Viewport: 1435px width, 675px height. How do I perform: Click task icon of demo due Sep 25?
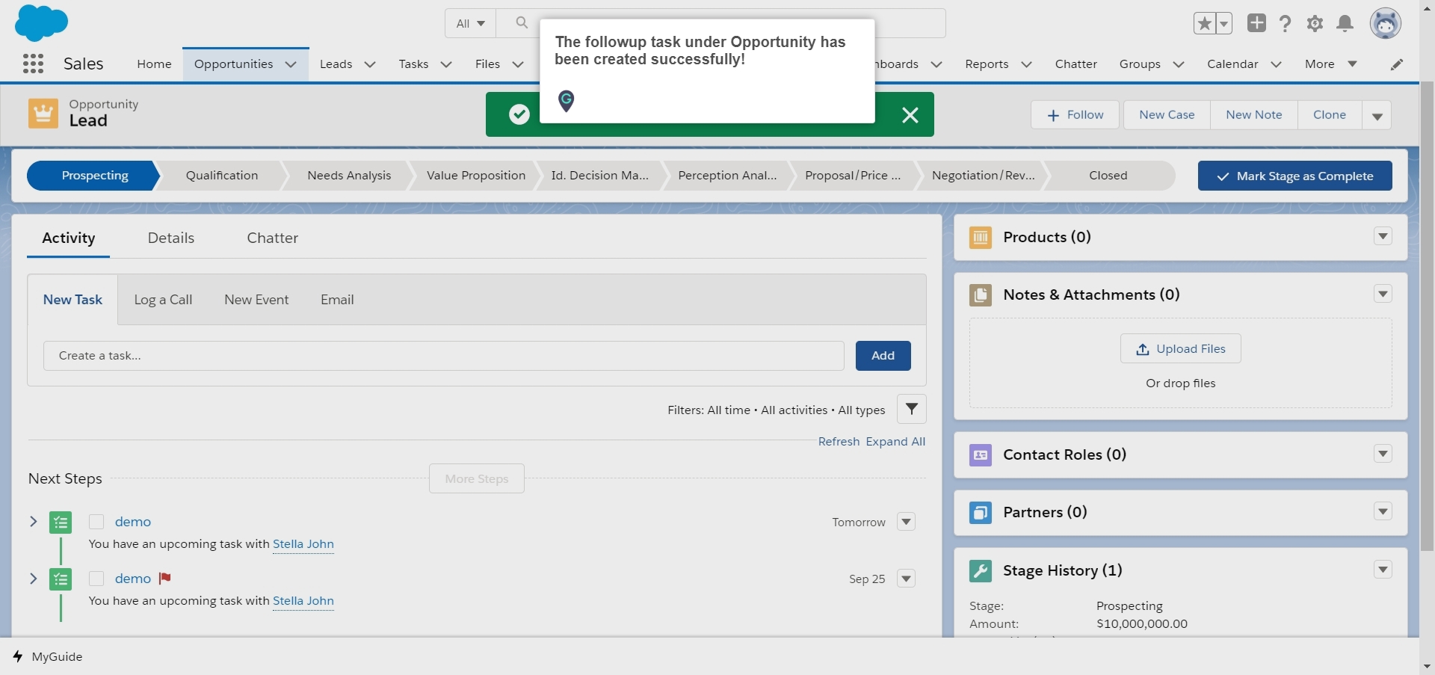click(x=61, y=579)
